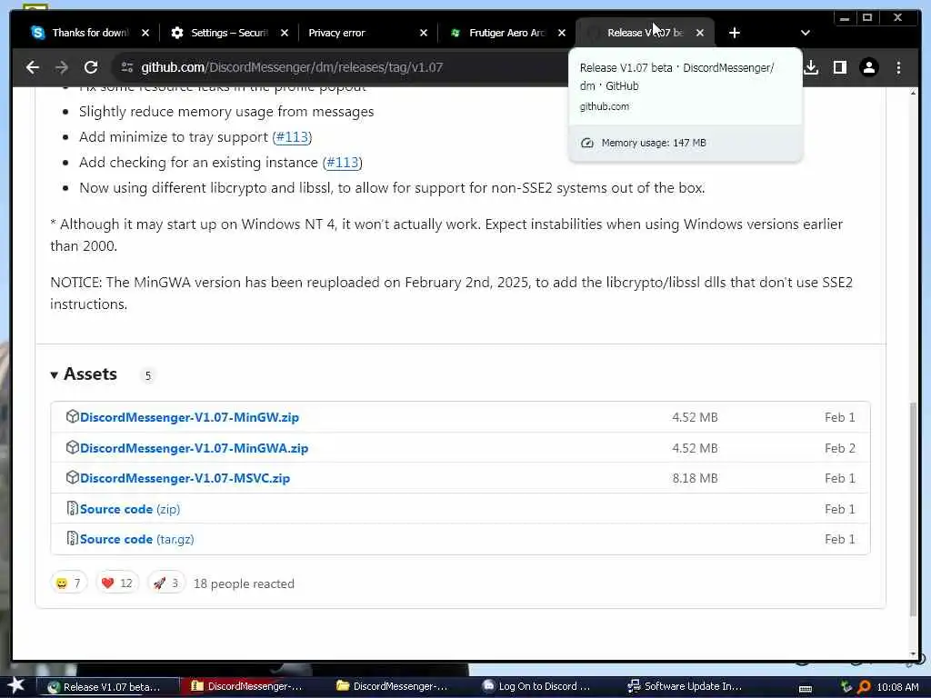
Task: Close the Release V1.07 beta tab
Action: (x=700, y=33)
